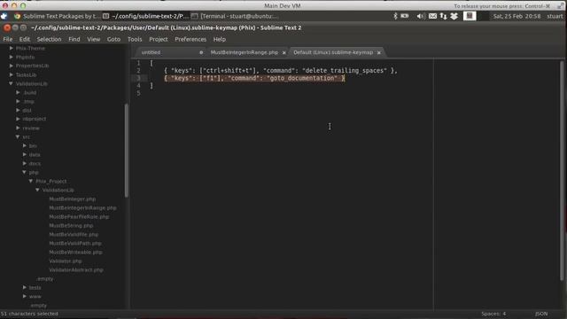Expand the data folder
567x319 pixels.
tap(25, 155)
